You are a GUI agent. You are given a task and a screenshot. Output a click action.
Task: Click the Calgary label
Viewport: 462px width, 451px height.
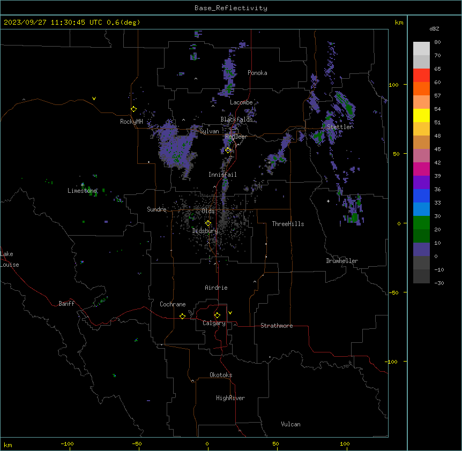coord(214,323)
